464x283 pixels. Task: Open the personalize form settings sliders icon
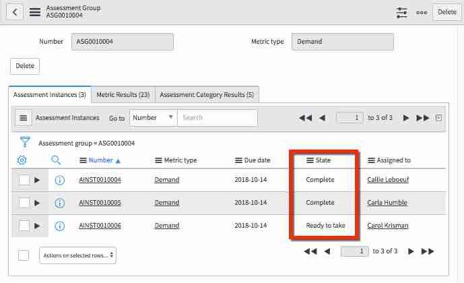coord(402,12)
